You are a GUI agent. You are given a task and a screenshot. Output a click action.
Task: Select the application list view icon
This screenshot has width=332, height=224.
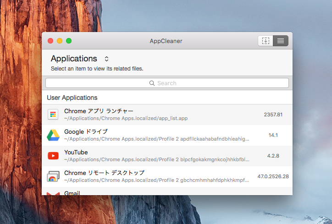point(281,41)
